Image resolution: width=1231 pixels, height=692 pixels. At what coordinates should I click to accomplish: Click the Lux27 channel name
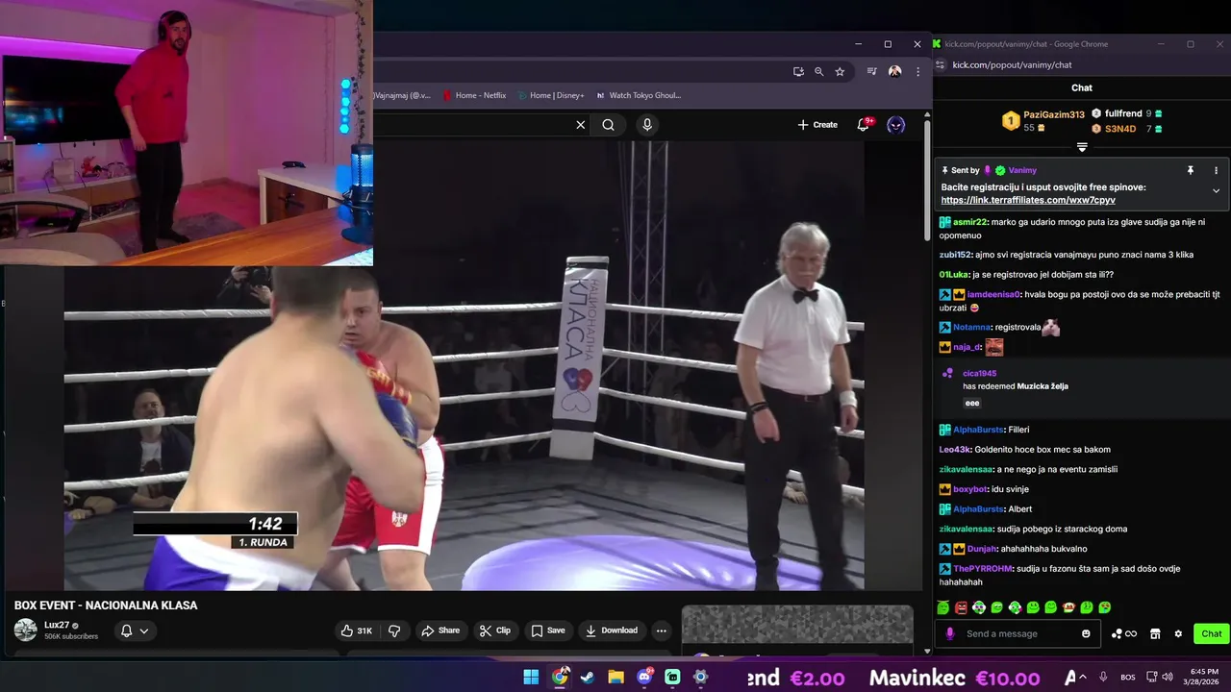(x=58, y=625)
